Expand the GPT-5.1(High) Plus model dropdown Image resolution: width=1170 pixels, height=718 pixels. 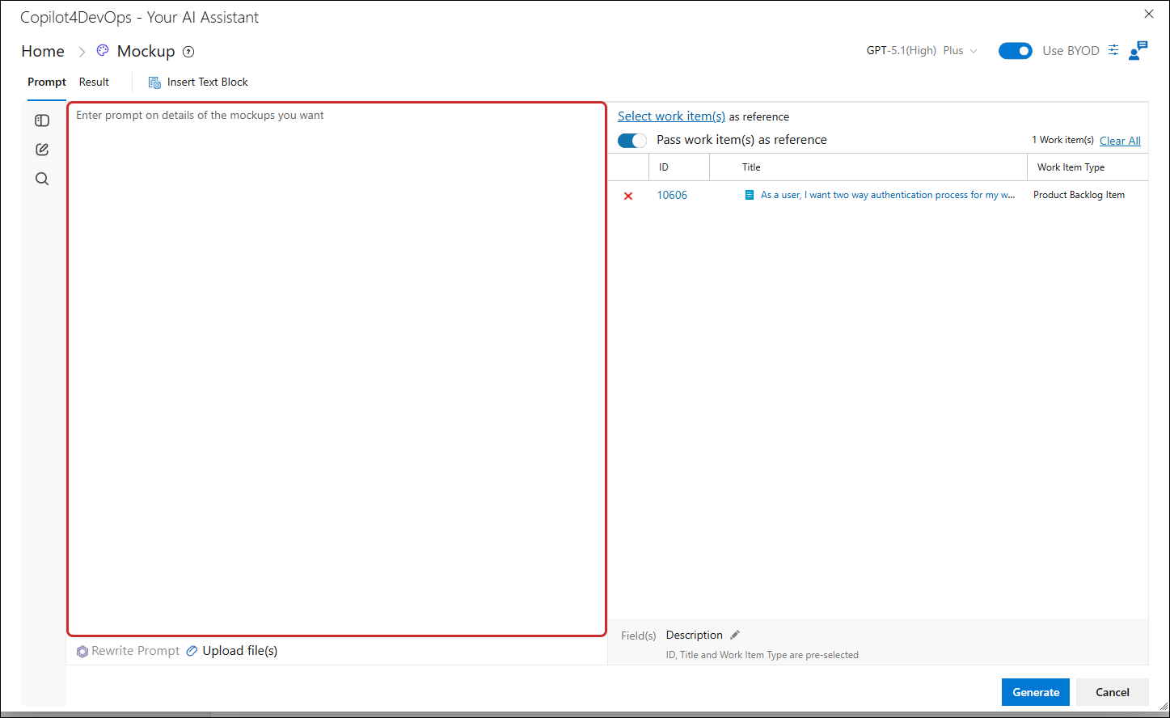coord(922,50)
